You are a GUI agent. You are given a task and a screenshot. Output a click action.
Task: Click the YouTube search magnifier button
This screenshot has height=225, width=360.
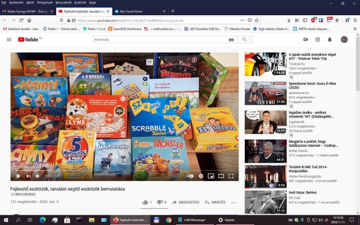coord(245,39)
